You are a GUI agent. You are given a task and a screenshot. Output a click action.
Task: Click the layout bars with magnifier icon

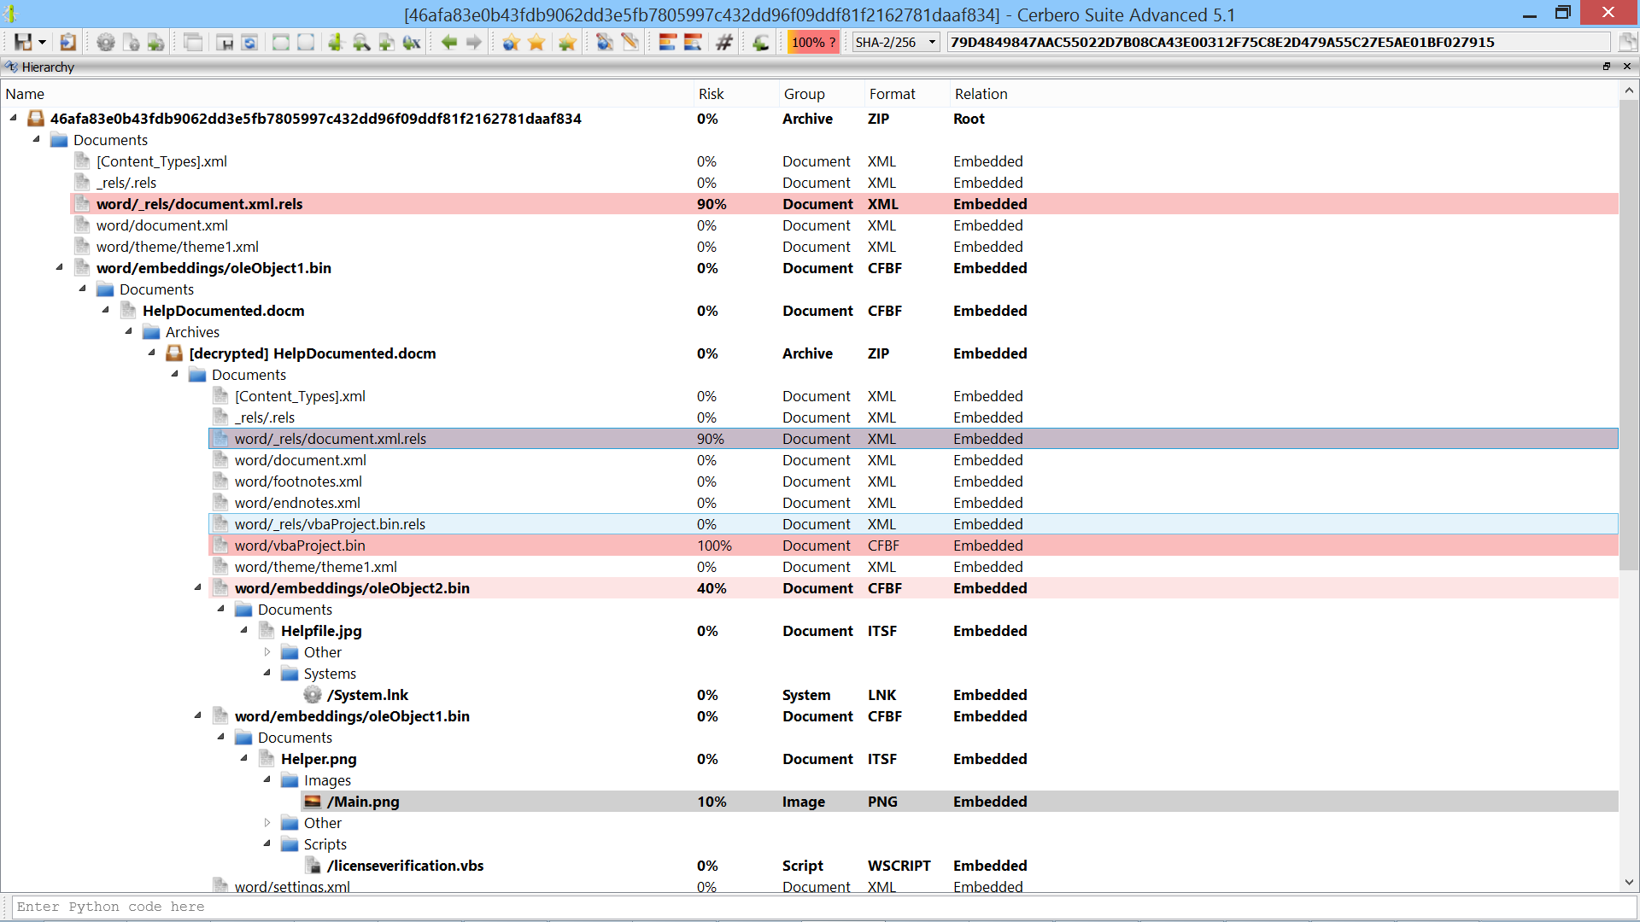(x=693, y=42)
